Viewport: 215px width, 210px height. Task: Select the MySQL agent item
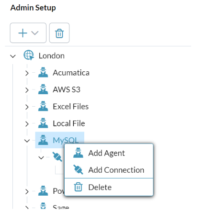coord(59,140)
